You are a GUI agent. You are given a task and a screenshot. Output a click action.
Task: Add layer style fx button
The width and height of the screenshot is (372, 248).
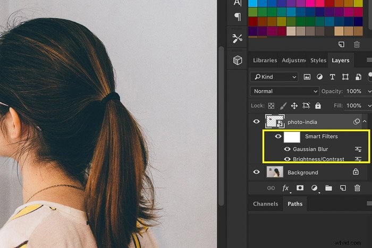[286, 188]
